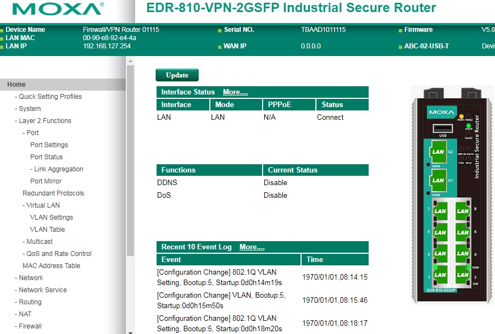
Task: Expand QoS and Rate Control submenu
Action: (59, 253)
